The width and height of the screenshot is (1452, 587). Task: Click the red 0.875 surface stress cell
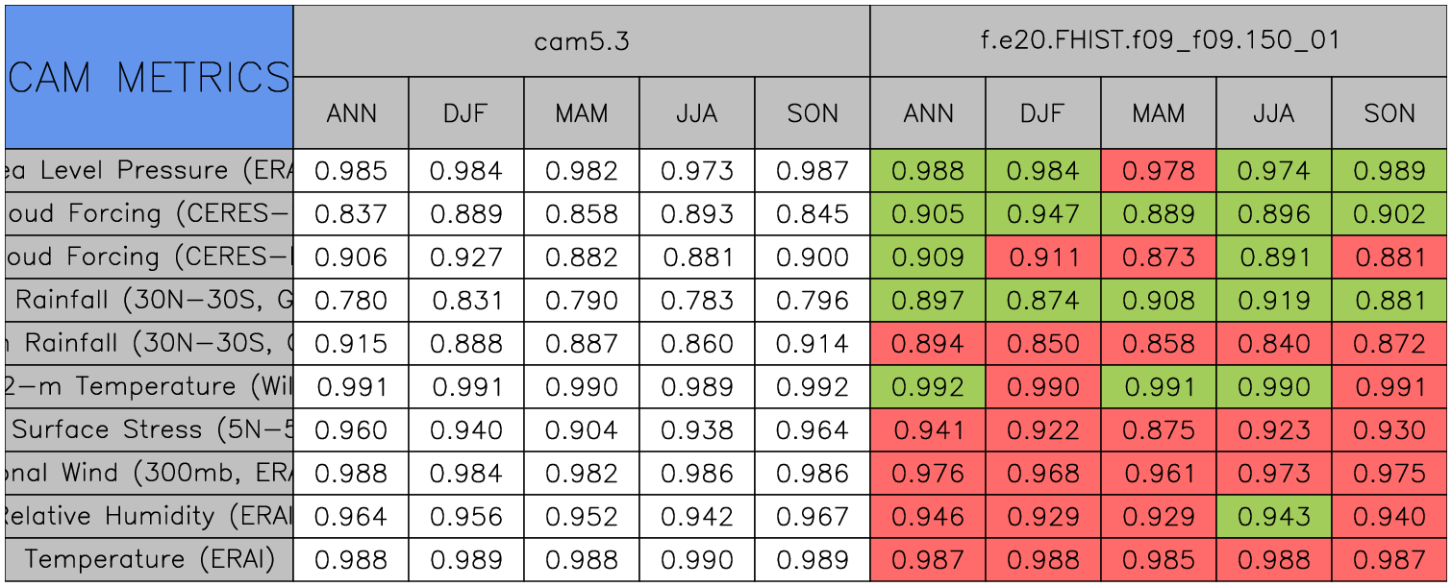click(x=1159, y=430)
